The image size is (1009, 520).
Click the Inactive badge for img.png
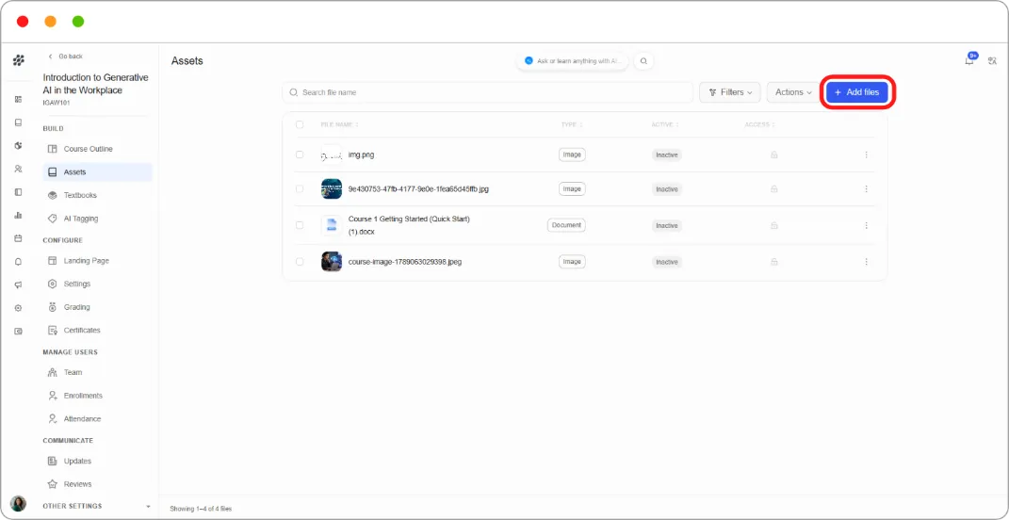(667, 155)
